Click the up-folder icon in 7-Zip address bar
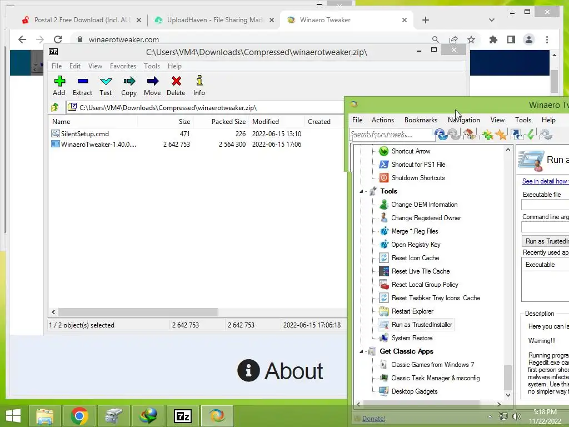The image size is (569, 427). [55, 107]
